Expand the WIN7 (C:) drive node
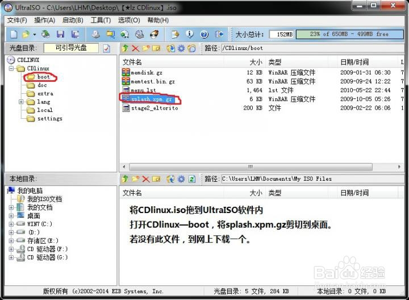409x300 pixels. tap(11, 224)
